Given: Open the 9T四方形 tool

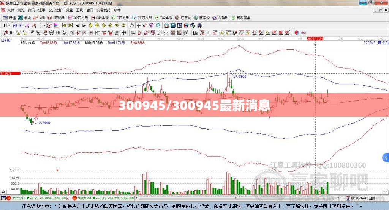Looking at the screenshot, I should click(142, 17).
